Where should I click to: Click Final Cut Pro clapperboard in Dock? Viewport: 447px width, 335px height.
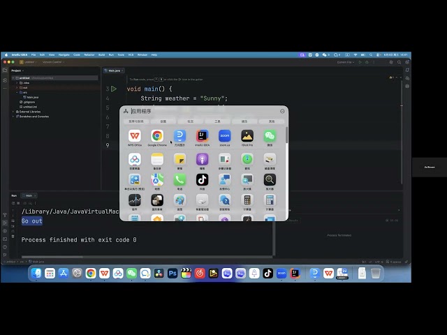click(186, 274)
